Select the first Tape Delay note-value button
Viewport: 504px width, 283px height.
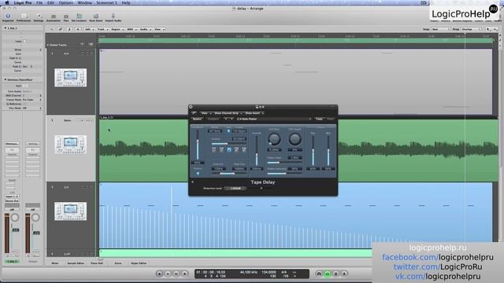click(x=213, y=149)
